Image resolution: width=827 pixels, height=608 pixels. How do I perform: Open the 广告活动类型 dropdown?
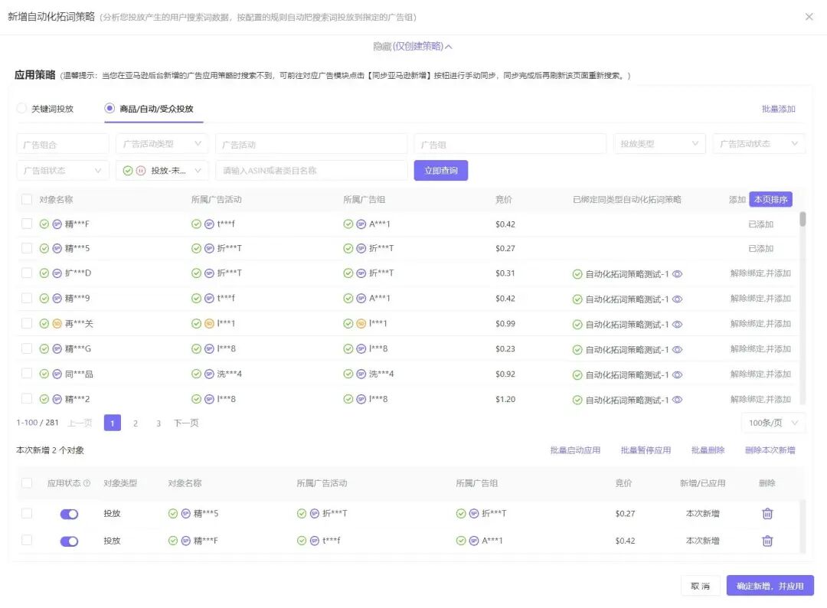162,143
